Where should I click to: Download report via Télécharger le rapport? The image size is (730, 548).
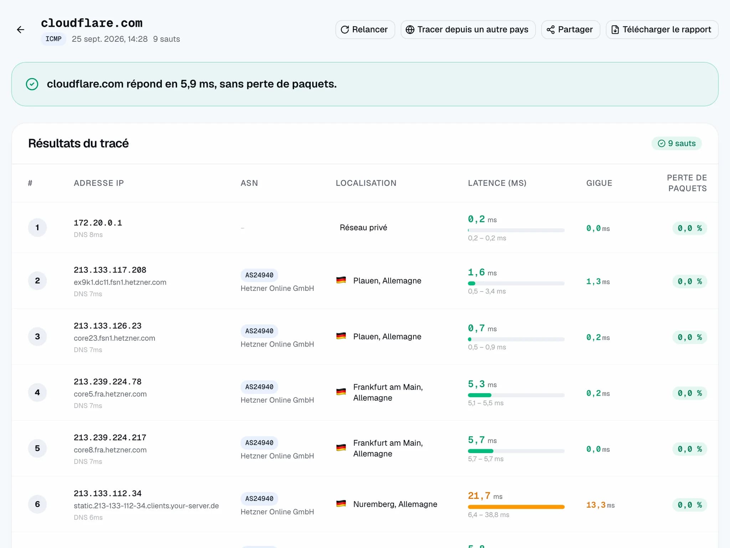(x=662, y=30)
